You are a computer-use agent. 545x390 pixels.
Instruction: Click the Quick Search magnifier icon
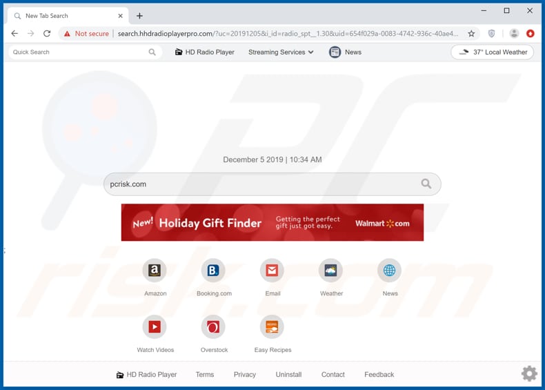tap(152, 52)
